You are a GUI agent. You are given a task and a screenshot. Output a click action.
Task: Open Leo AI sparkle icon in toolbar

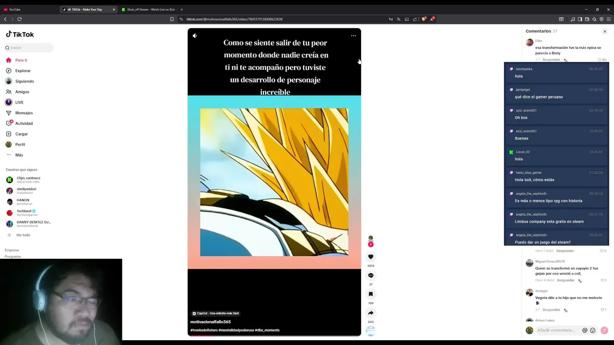(594, 19)
